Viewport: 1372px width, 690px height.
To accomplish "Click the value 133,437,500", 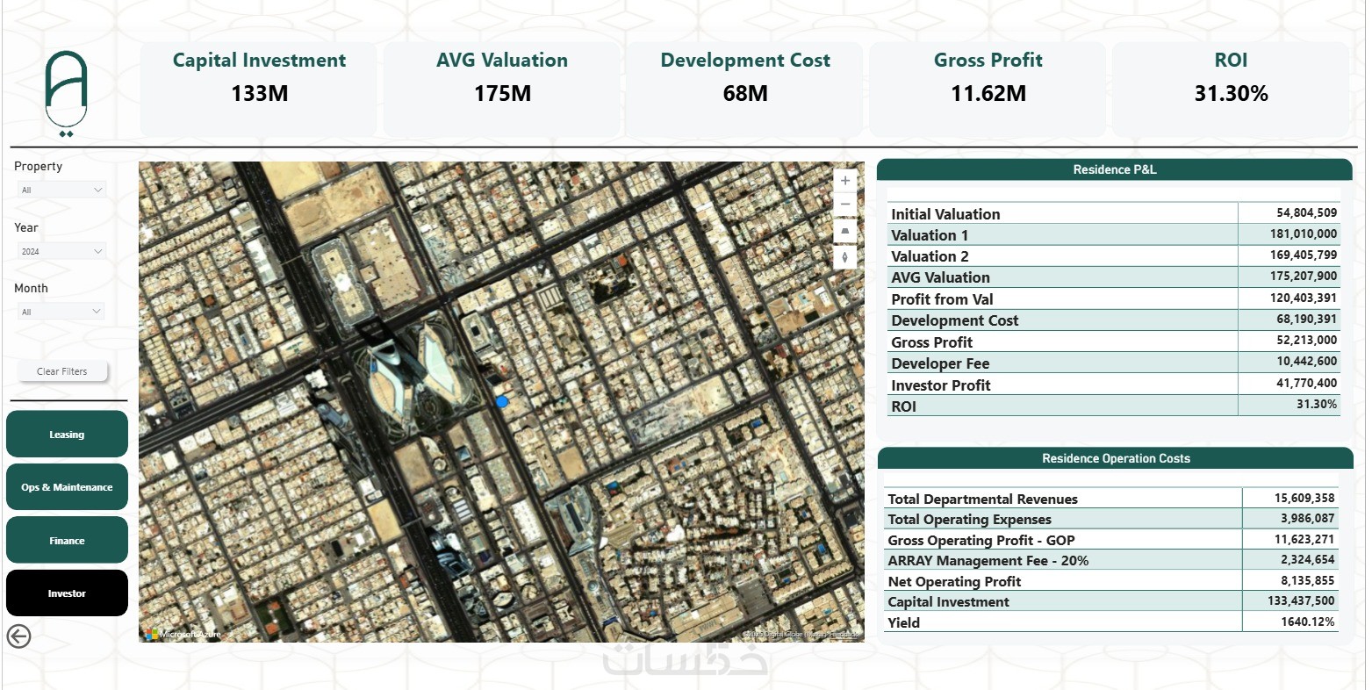I will [1301, 601].
